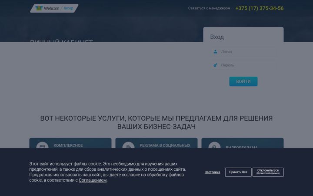Open the Соглашением agreement link
Image resolution: width=313 pixels, height=196 pixels.
coord(93,180)
